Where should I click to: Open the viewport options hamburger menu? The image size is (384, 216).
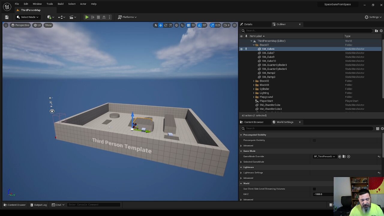[x=6, y=25]
